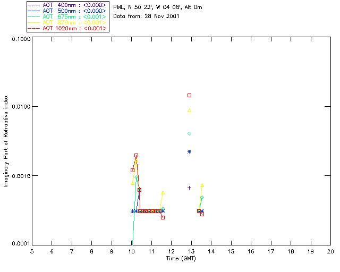Select the isolated green diamond marker at time 13
Viewport: 340px width, 272px height.
click(189, 134)
